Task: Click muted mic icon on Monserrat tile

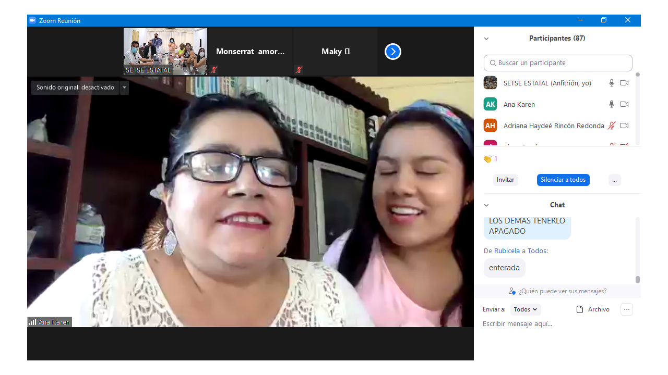Action: pos(214,69)
